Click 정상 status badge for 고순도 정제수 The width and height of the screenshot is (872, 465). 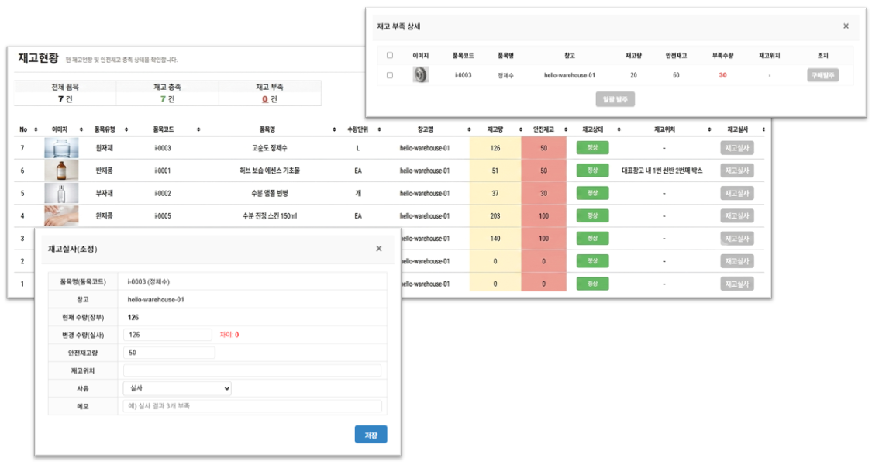point(592,148)
